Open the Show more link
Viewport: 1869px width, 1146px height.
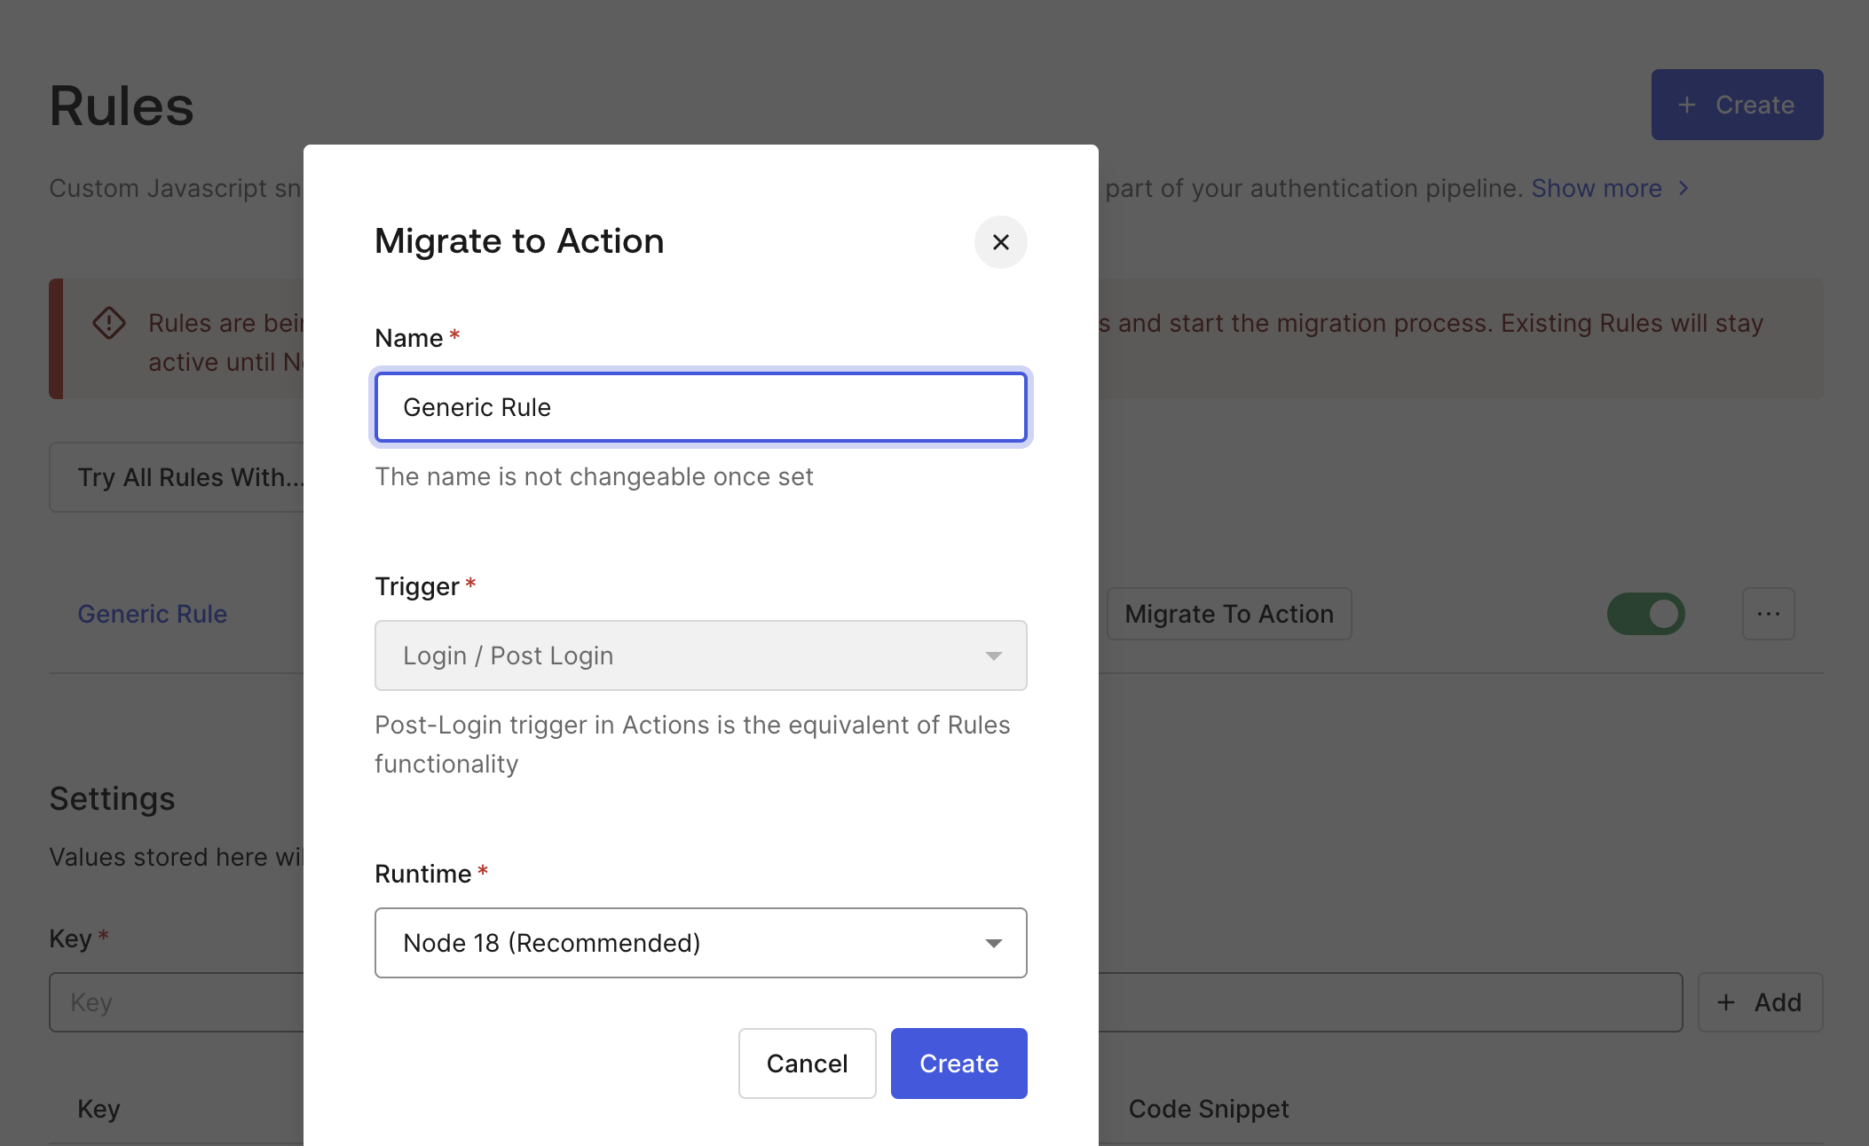tap(1596, 188)
